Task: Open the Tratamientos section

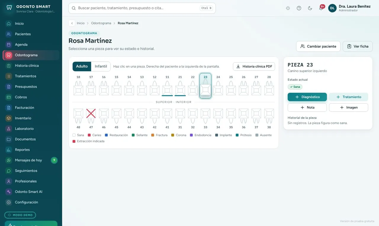Action: tap(31, 76)
